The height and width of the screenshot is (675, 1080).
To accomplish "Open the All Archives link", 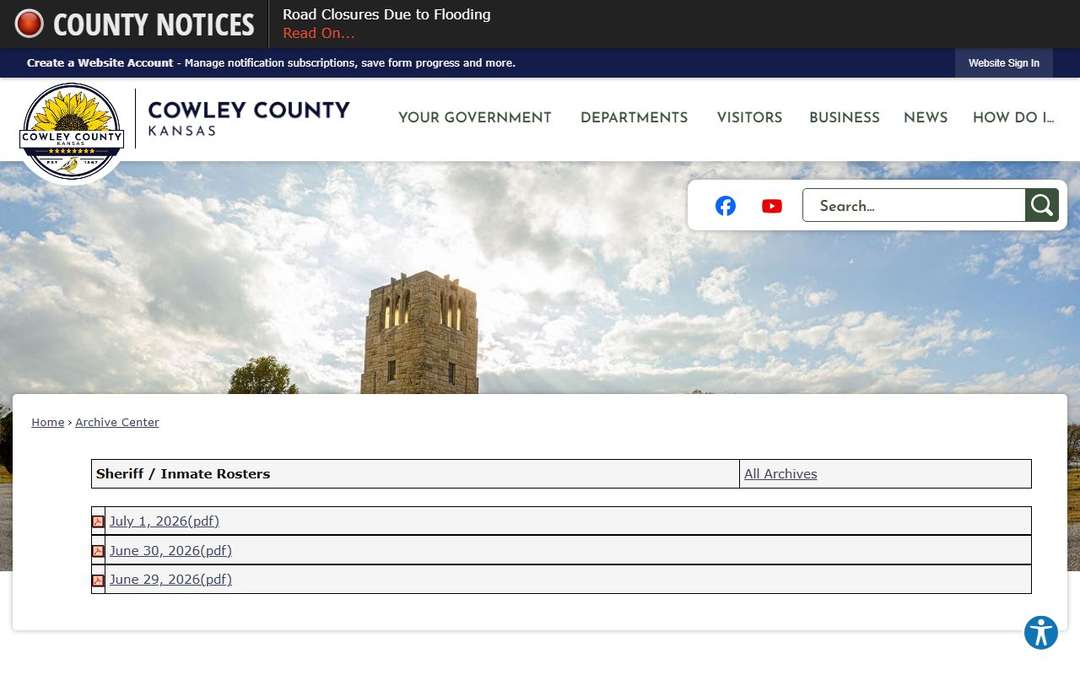I will (780, 474).
